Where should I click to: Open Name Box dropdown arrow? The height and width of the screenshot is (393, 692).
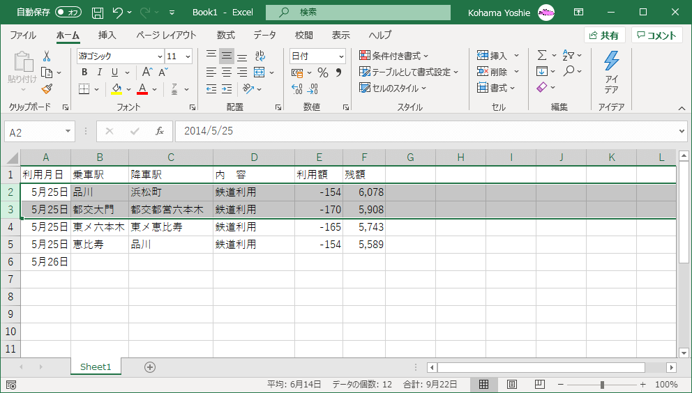pos(68,131)
